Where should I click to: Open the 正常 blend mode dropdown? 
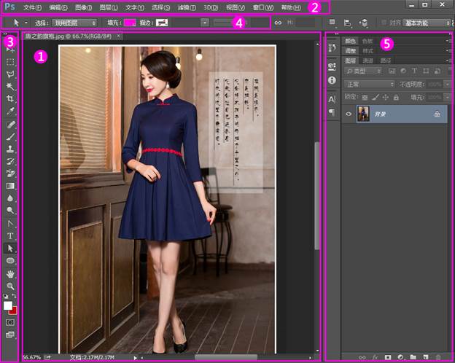click(370, 85)
